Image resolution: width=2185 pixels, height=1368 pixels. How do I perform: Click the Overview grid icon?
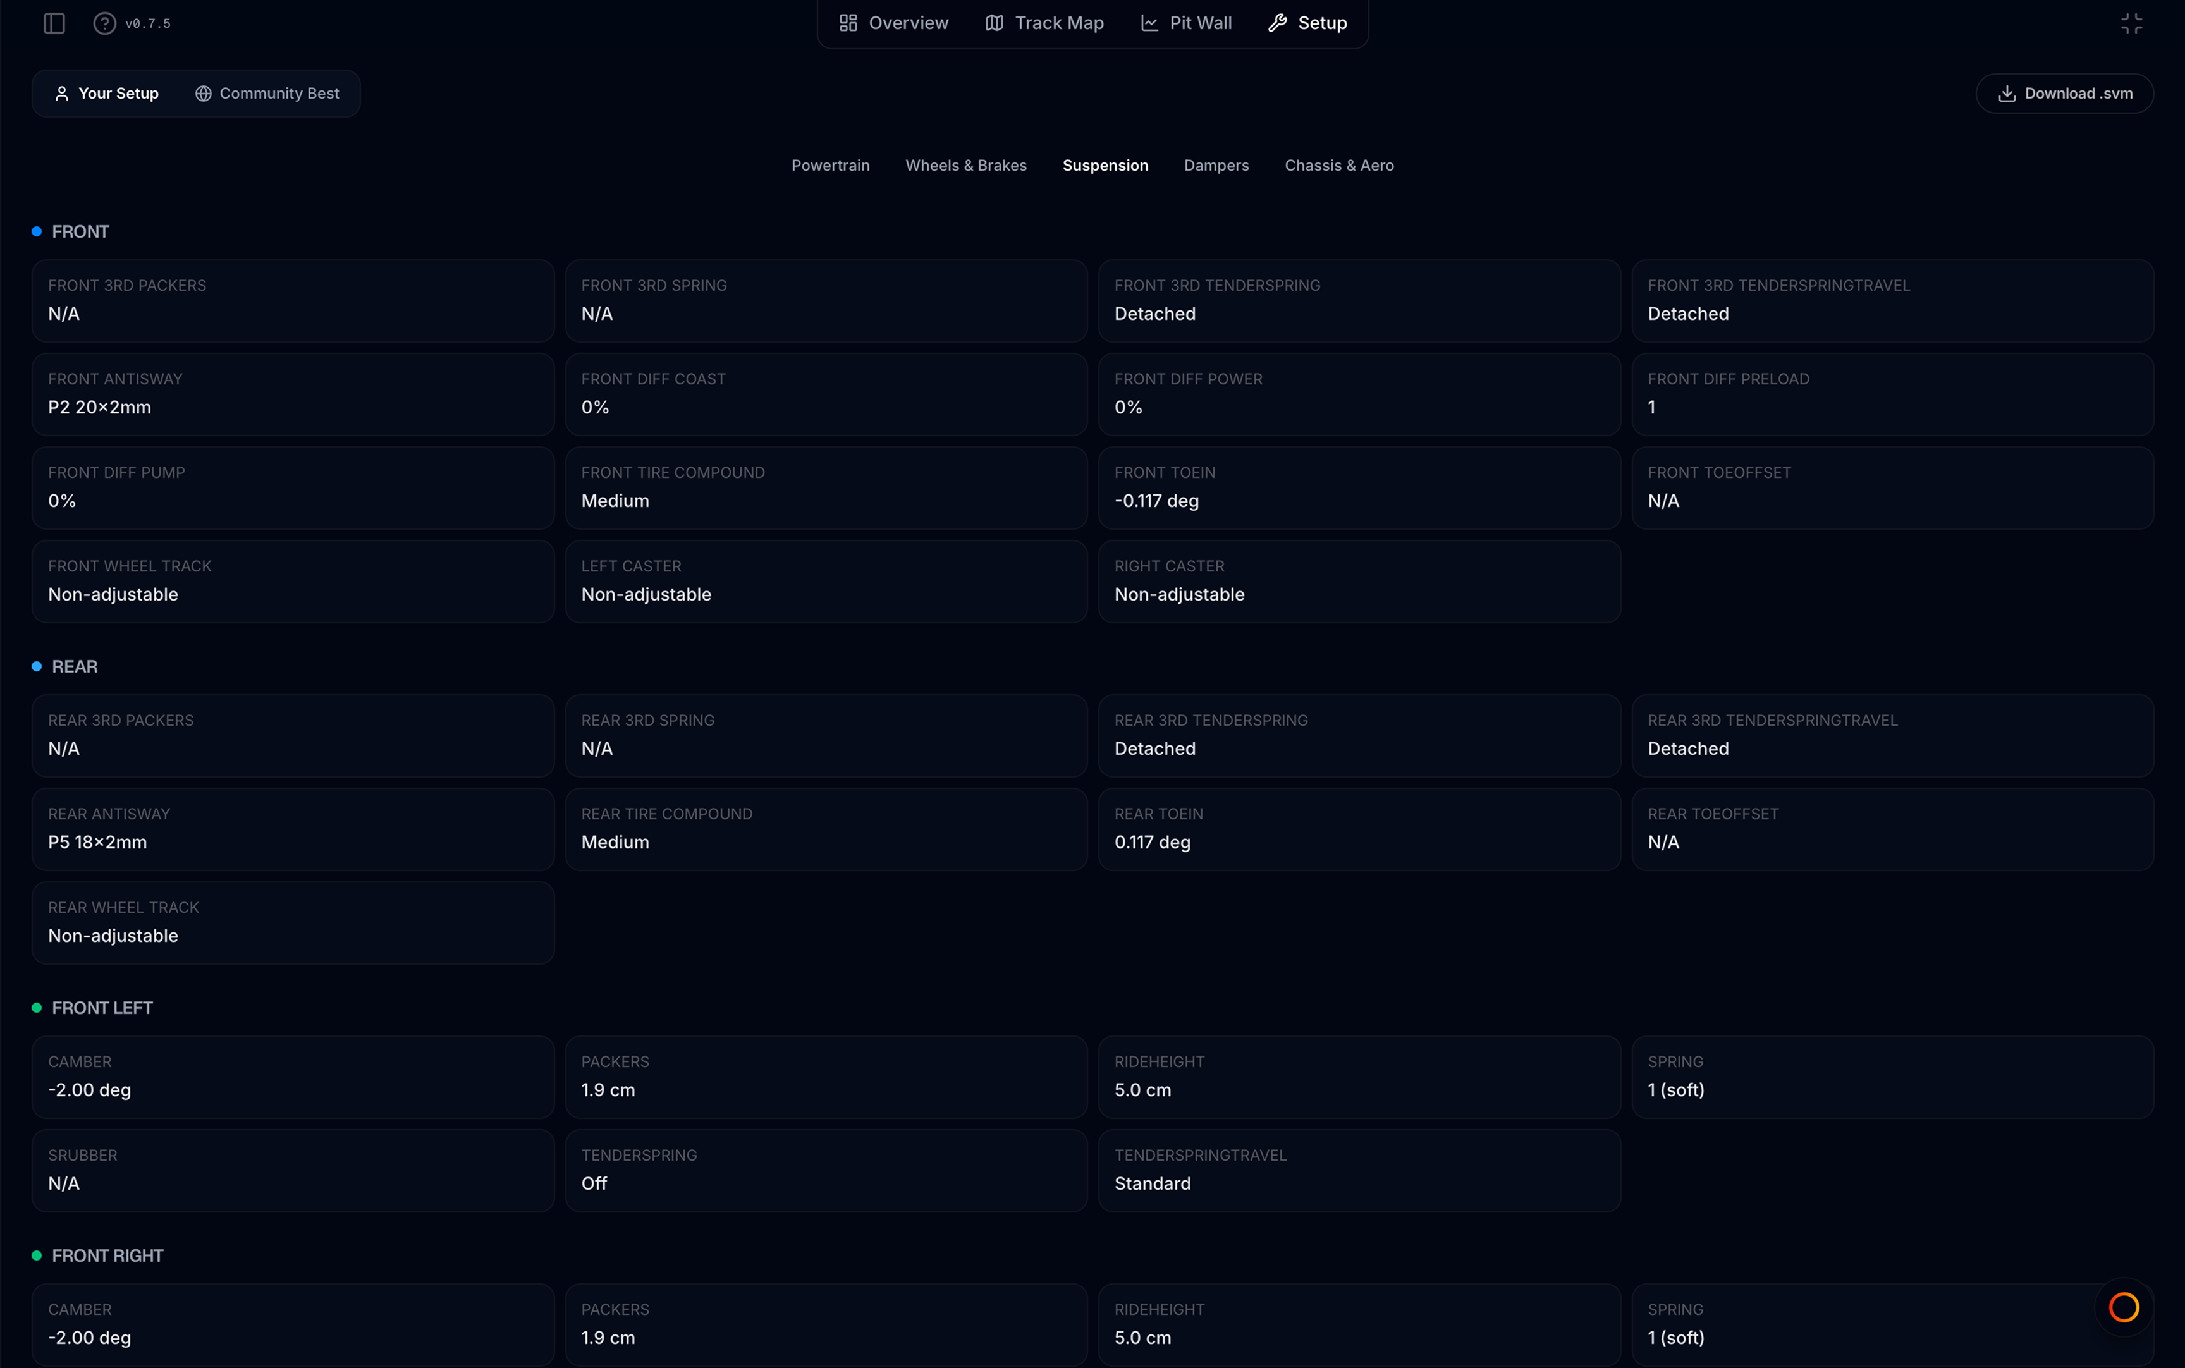click(x=848, y=23)
